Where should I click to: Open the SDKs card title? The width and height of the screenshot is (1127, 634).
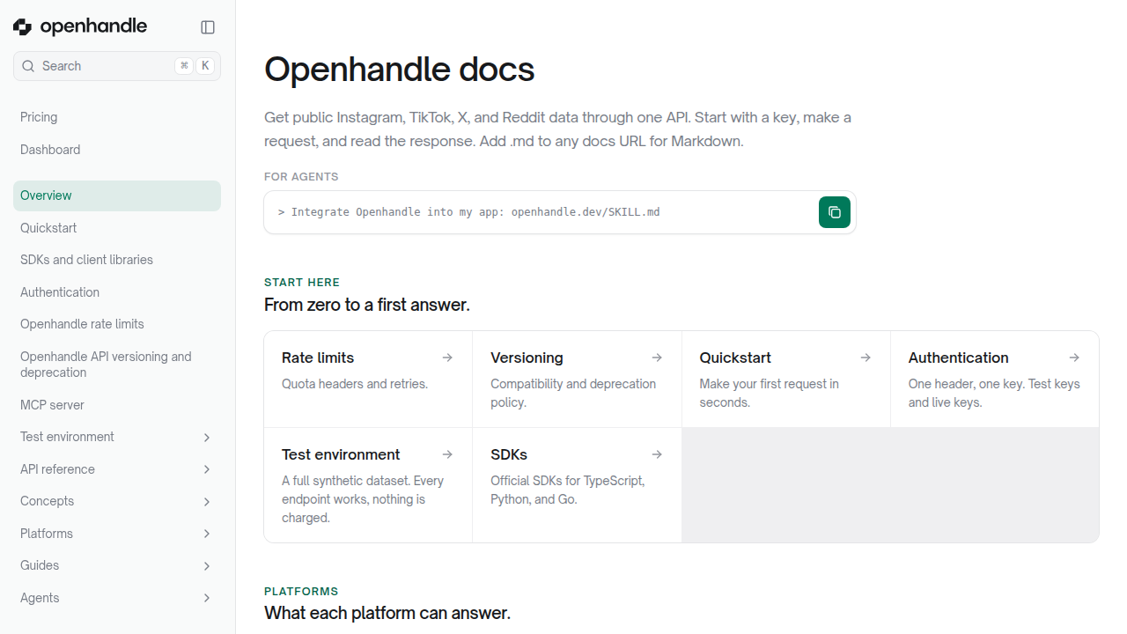(509, 454)
